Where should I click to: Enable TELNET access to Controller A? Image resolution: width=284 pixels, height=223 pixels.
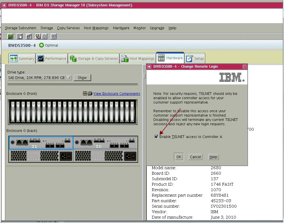[156, 137]
